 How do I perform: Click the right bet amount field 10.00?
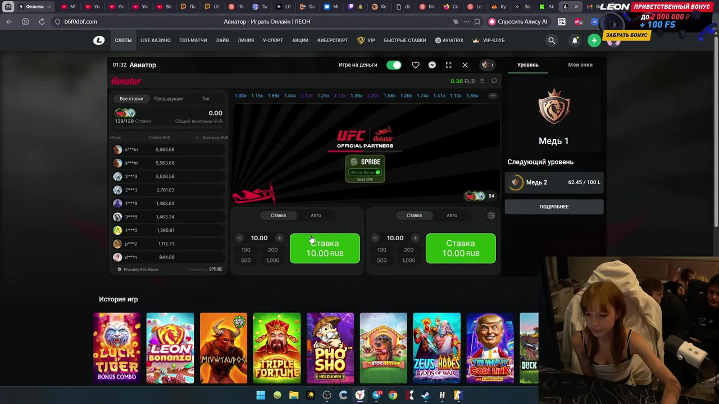coord(395,238)
